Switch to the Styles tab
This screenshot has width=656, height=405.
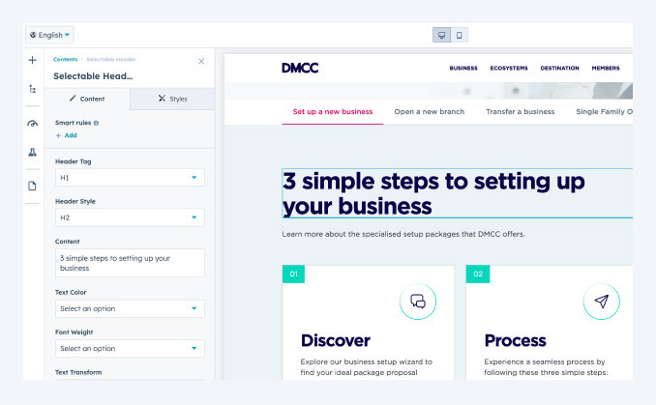(172, 99)
